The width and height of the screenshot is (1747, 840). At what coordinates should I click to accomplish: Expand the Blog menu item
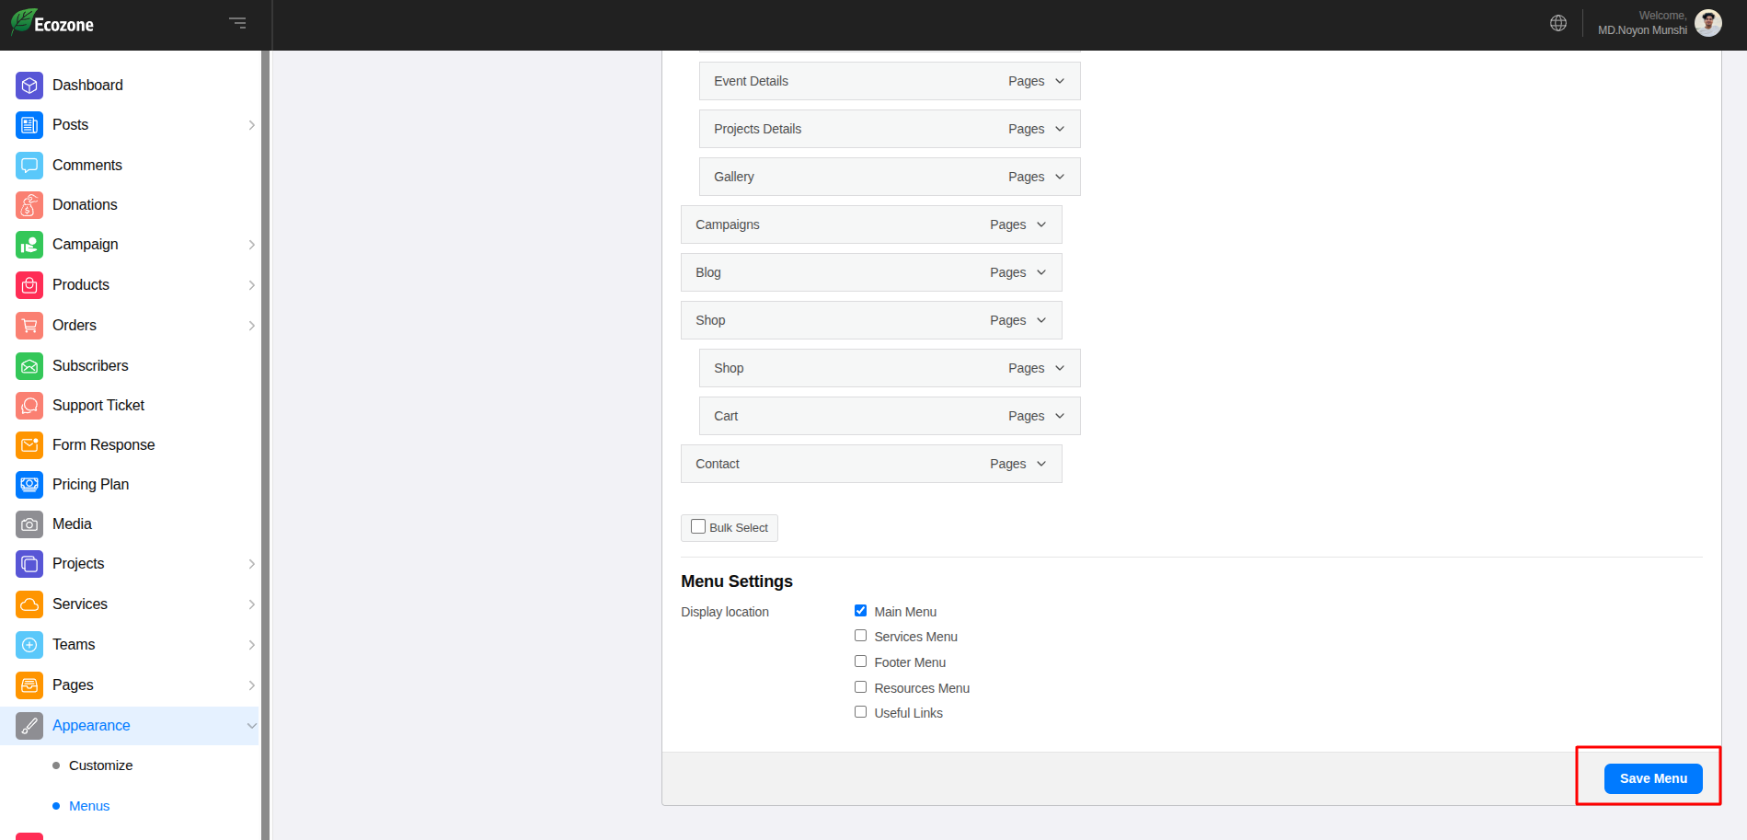point(1041,272)
